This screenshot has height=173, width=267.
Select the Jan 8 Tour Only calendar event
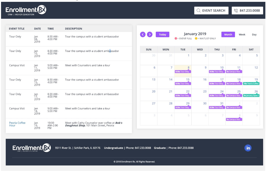[183, 72]
